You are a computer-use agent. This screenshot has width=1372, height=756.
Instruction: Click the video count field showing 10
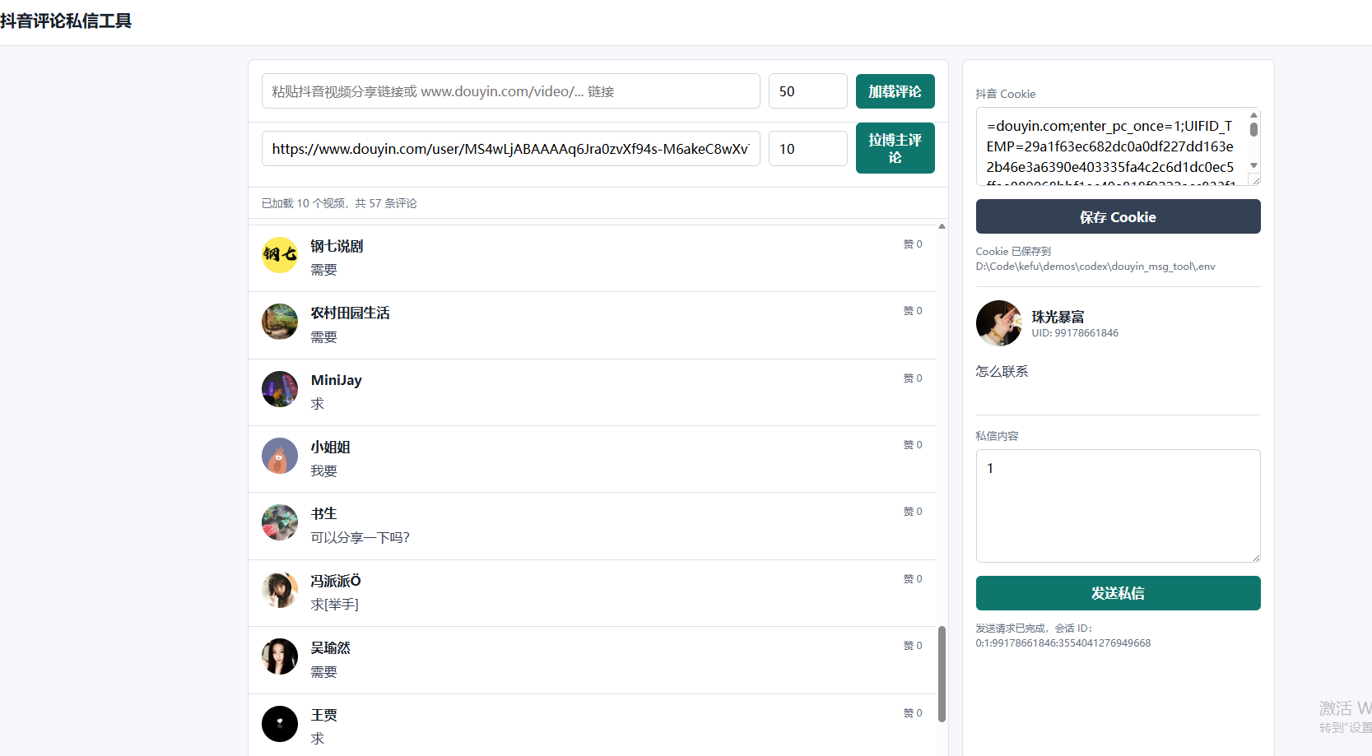pos(808,149)
